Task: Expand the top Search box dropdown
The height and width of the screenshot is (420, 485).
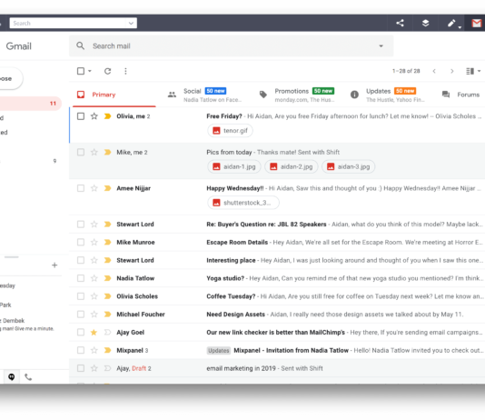Action: [x=131, y=24]
